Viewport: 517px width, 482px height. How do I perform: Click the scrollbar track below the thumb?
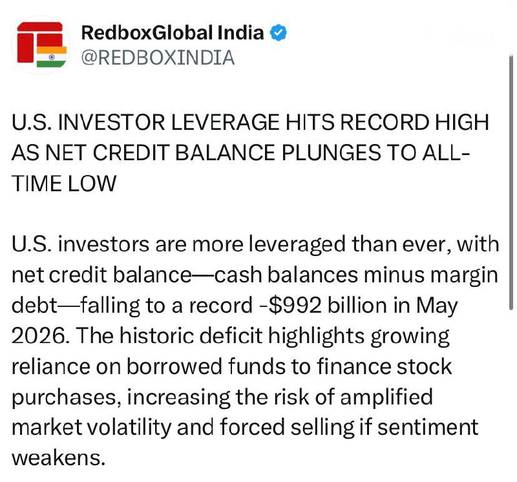point(511,395)
